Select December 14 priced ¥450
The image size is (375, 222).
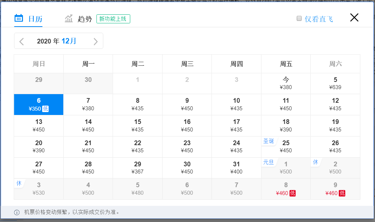point(88,126)
